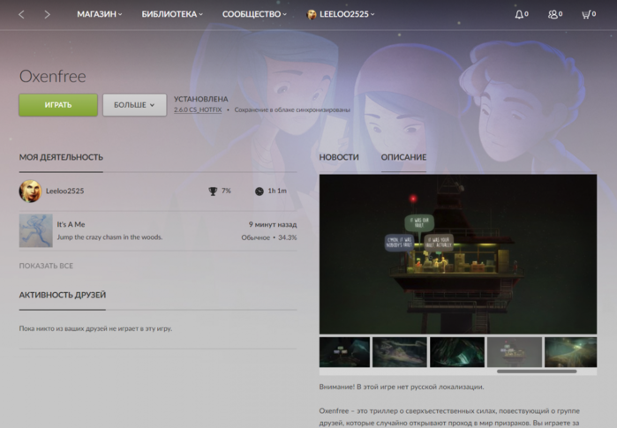617x428 pixels.
Task: Expand the БИБЛИОТЕКА menu
Action: point(172,14)
